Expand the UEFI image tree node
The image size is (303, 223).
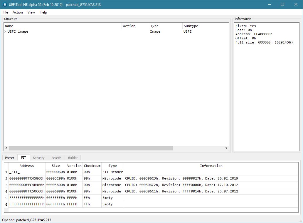pos(5,31)
